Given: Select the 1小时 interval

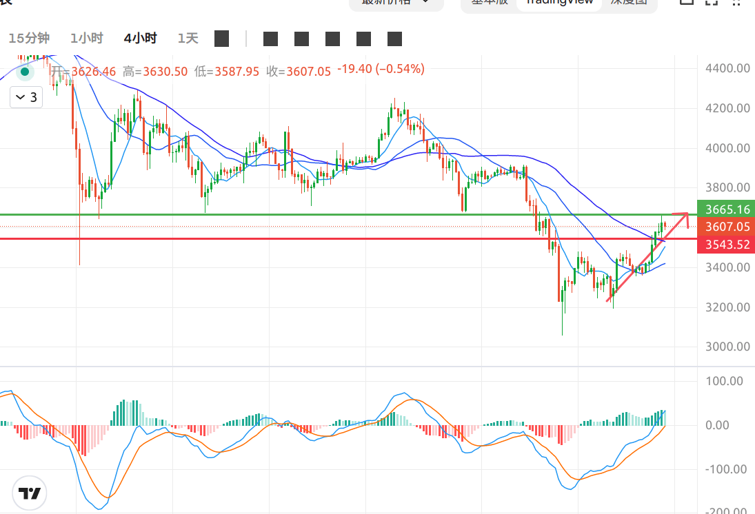Looking at the screenshot, I should 86,39.
